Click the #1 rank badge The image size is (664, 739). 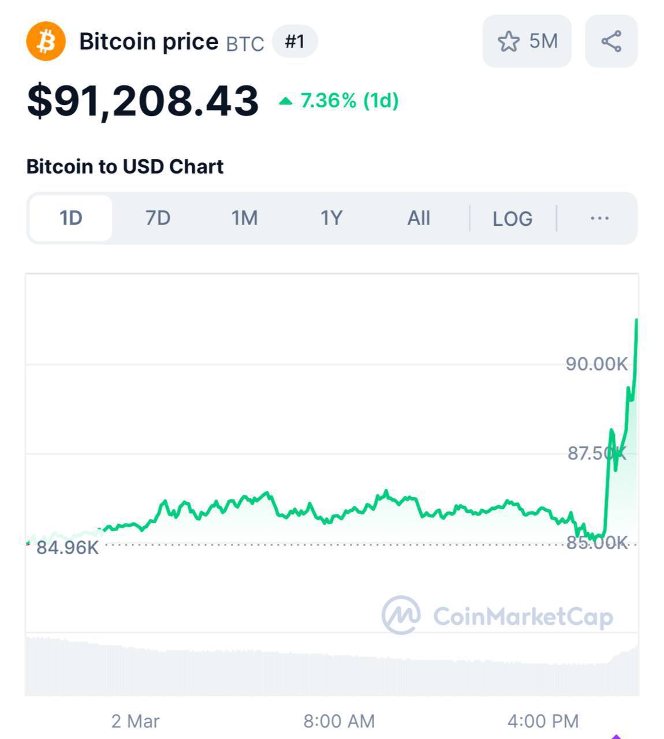click(294, 42)
